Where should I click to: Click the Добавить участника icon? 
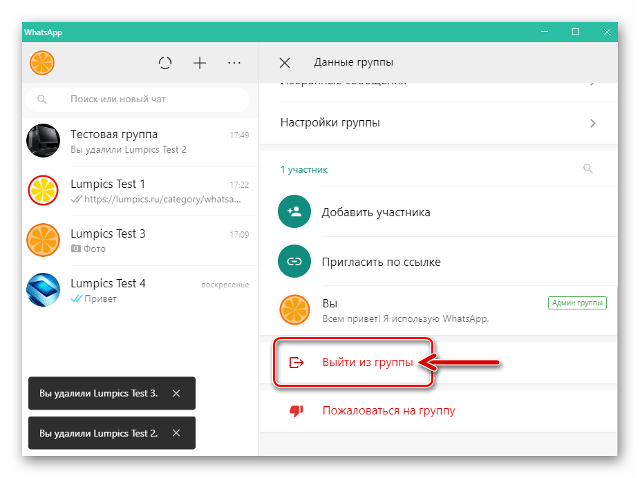(x=294, y=211)
